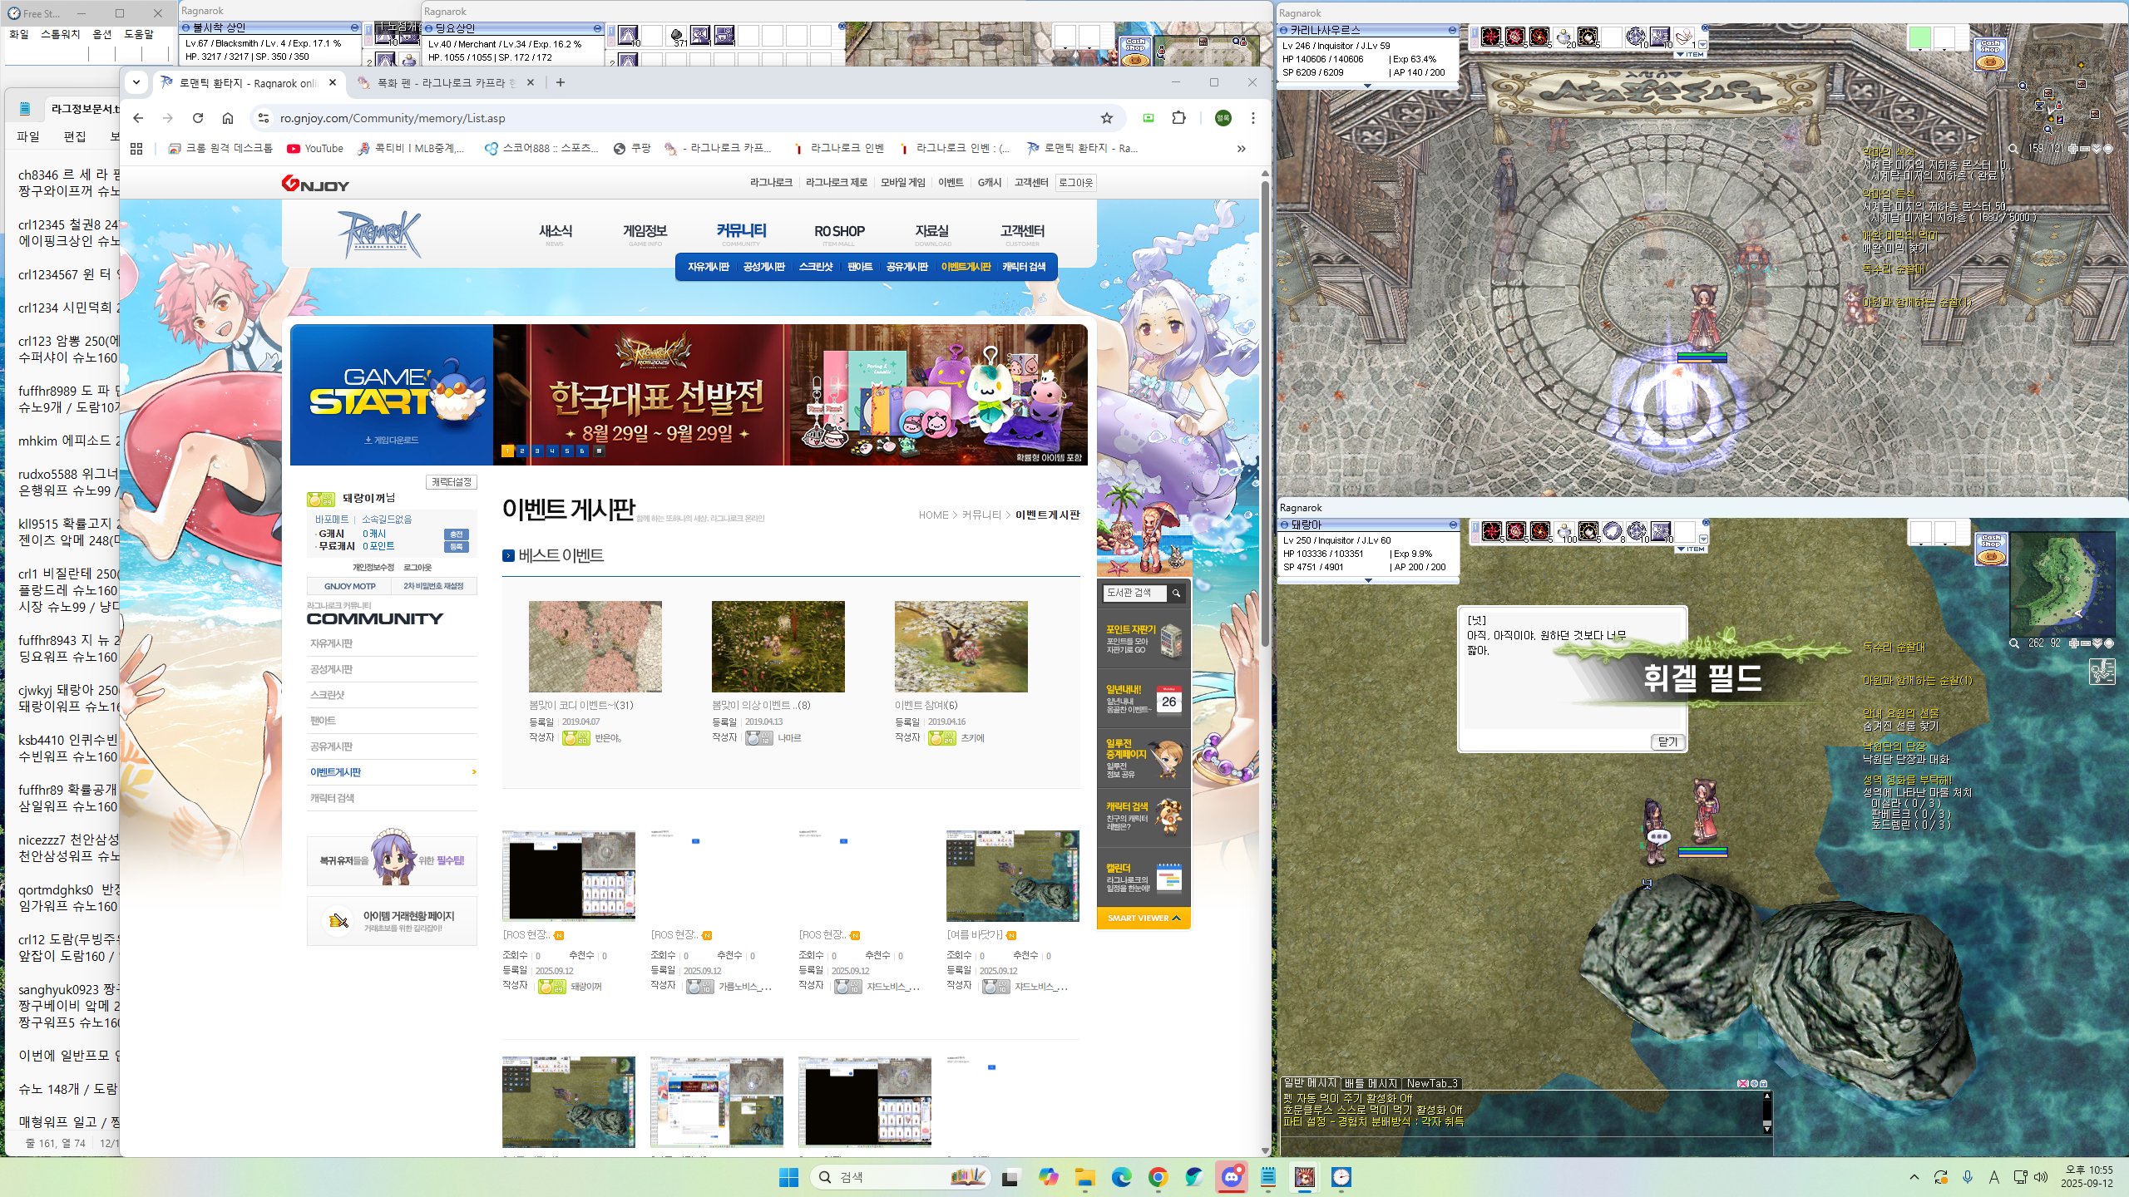The image size is (2129, 1197).
Task: Collapse the 불시착 상인 status window
Action: 354,27
